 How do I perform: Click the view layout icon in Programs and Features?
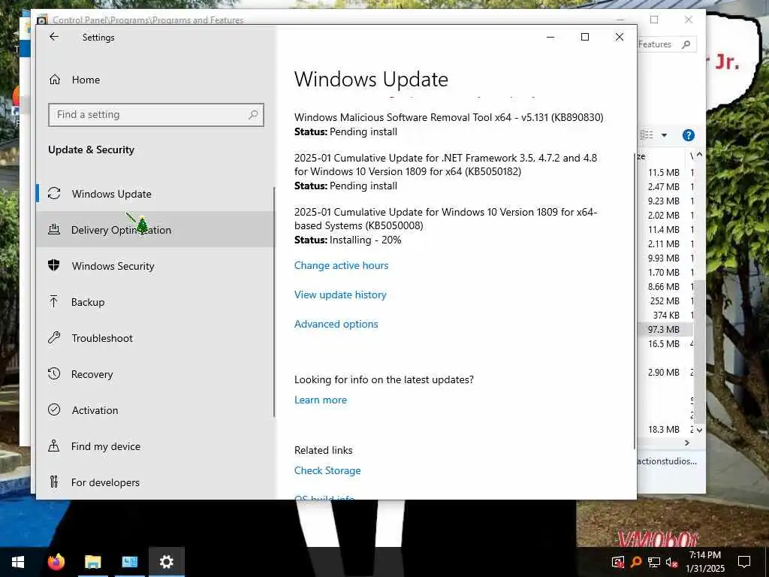[647, 135]
